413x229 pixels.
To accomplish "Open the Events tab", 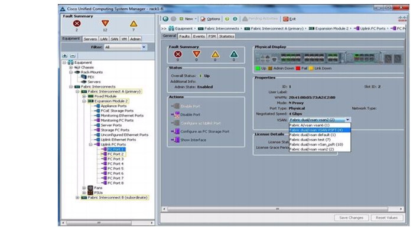I will (199, 37).
